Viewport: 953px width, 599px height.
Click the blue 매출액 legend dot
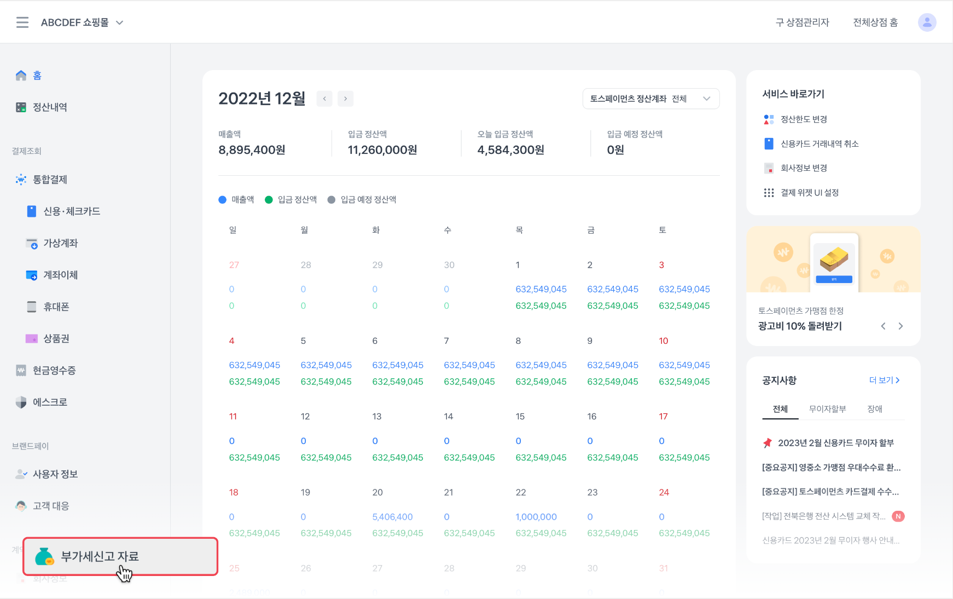(223, 200)
